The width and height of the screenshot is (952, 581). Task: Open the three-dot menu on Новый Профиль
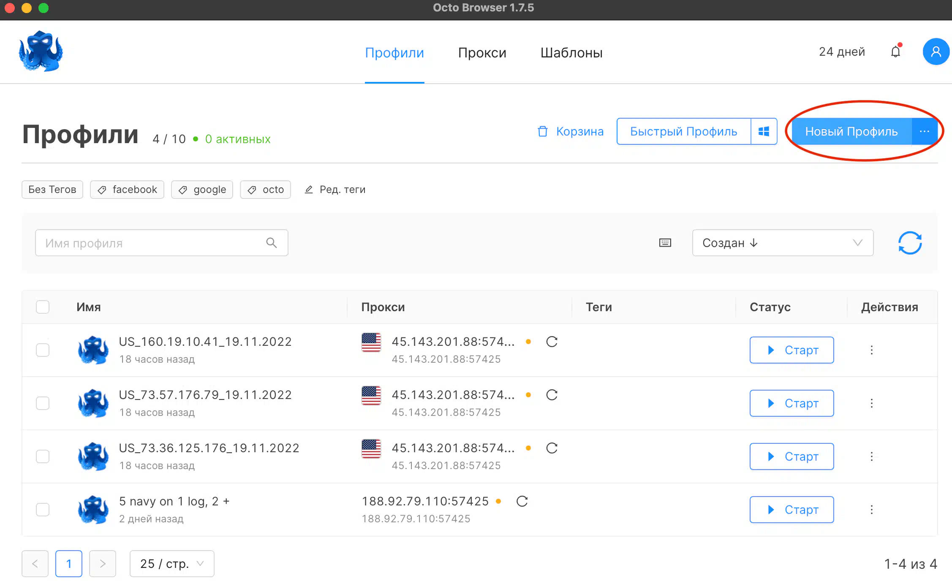tap(924, 131)
